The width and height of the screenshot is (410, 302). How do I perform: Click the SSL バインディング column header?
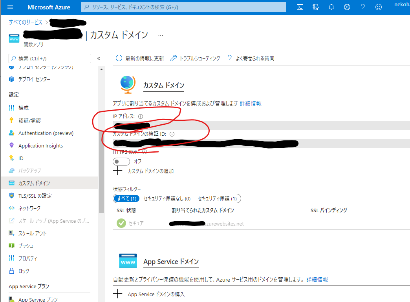pos(329,210)
